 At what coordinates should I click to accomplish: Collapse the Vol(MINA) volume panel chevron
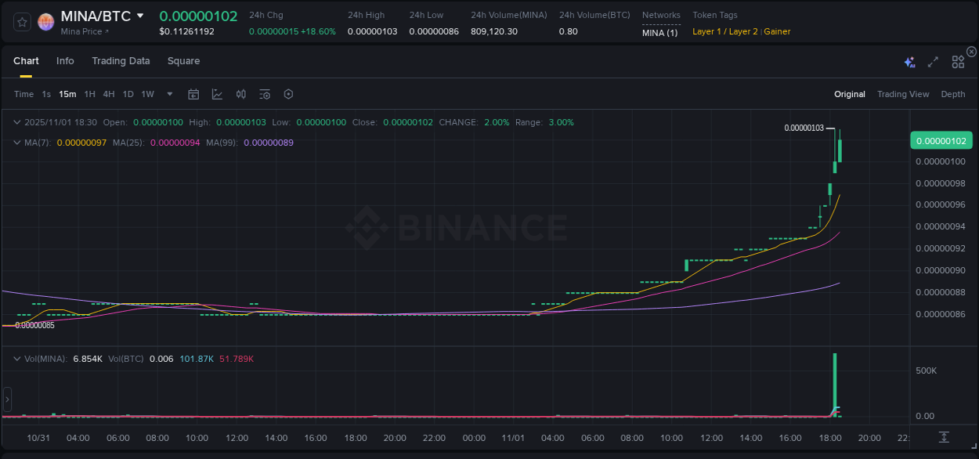[17, 358]
